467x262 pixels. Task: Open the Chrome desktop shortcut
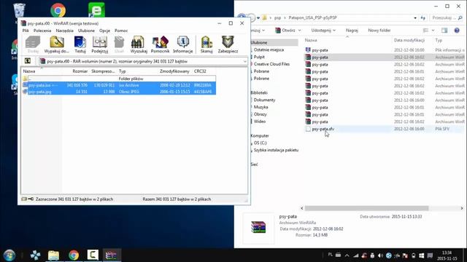tap(58, 10)
